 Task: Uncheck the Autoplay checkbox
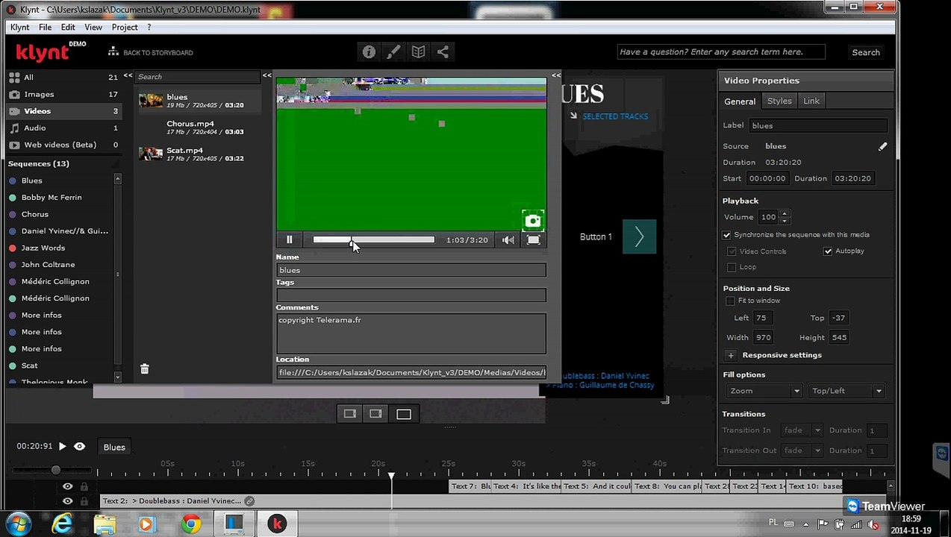[x=828, y=251]
